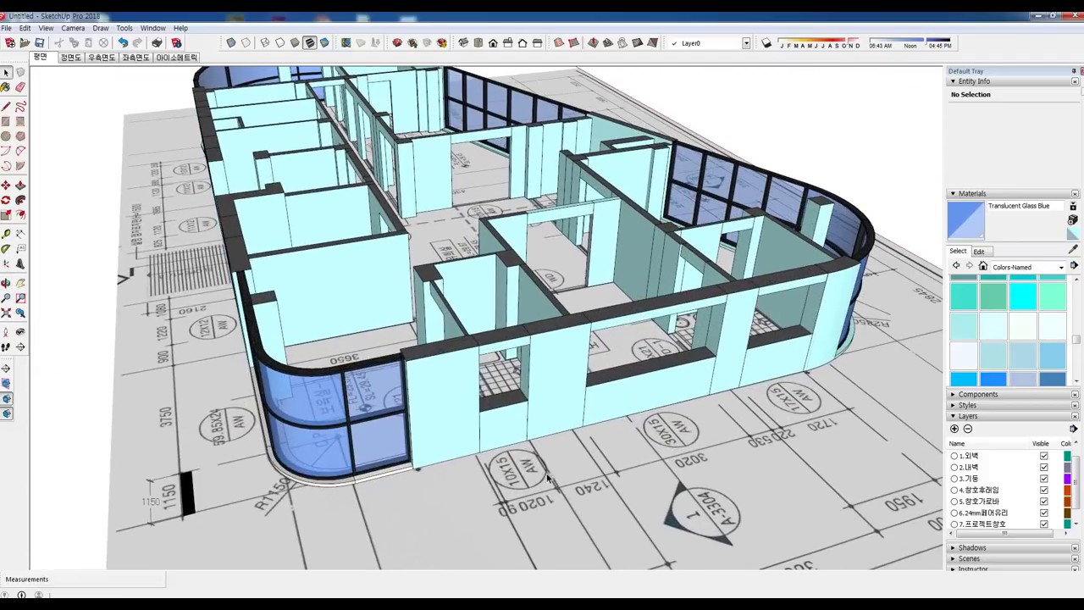
Task: Select the Move tool in left toolbar
Action: [5, 185]
